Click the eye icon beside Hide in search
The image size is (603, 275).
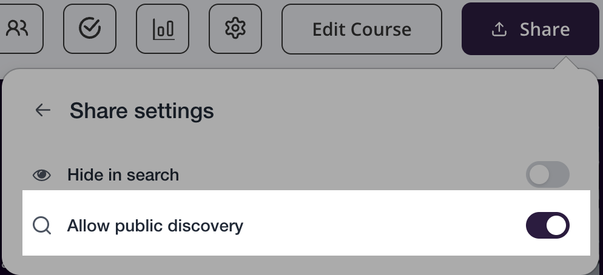tap(41, 175)
